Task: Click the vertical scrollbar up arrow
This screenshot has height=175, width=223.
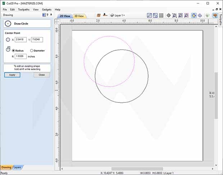Action: pyautogui.click(x=216, y=27)
